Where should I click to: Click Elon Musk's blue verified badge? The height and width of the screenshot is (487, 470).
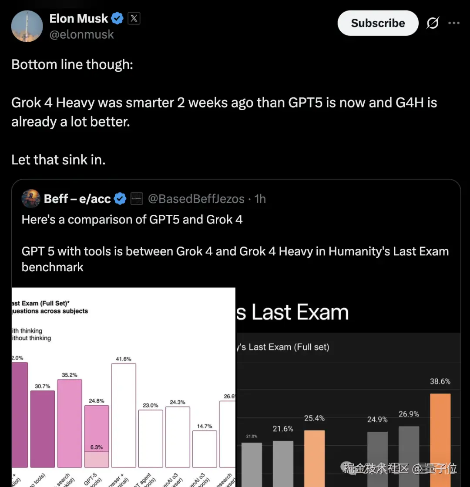(x=117, y=18)
